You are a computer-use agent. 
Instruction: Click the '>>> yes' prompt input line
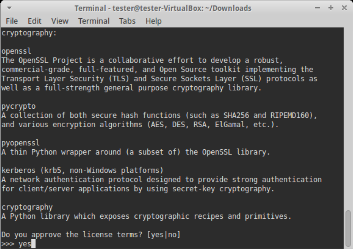pos(18,244)
